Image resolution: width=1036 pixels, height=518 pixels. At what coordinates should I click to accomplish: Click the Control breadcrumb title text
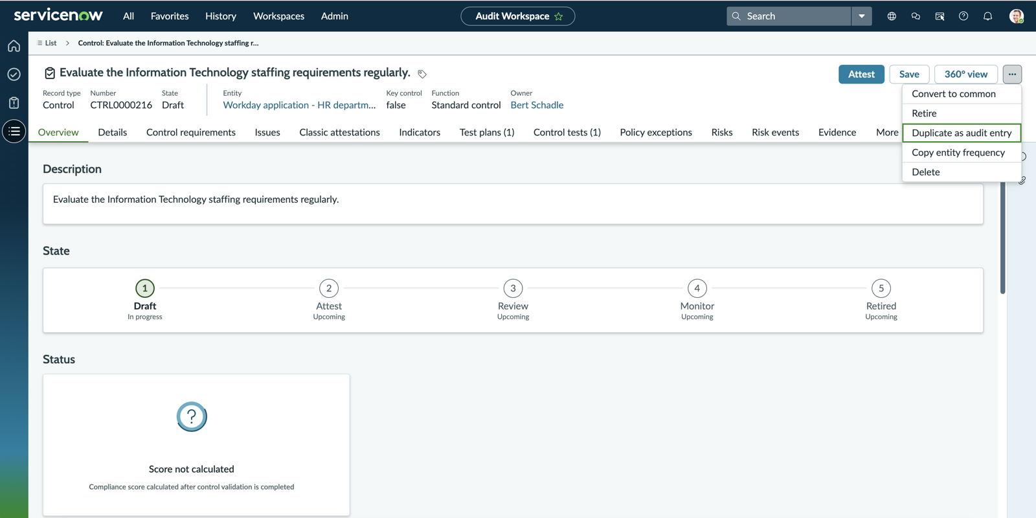pyautogui.click(x=168, y=43)
